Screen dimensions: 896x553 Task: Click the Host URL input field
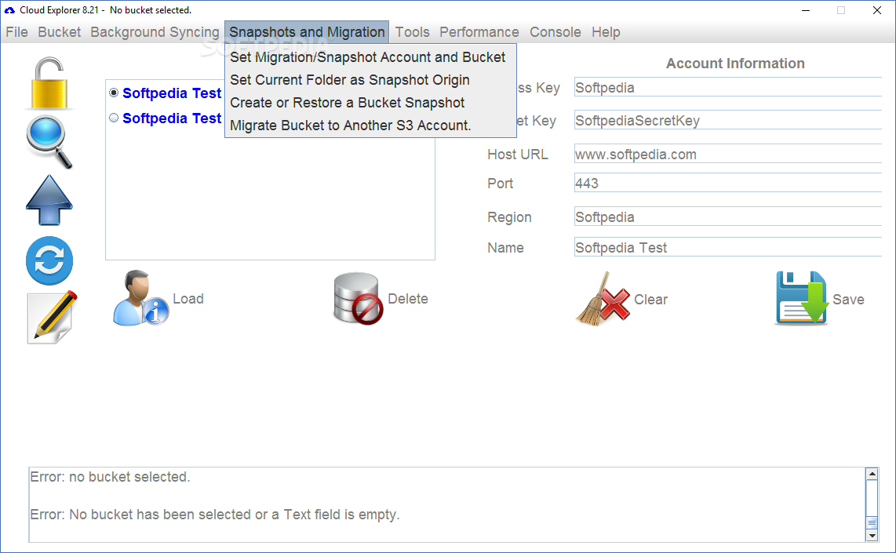(x=728, y=155)
